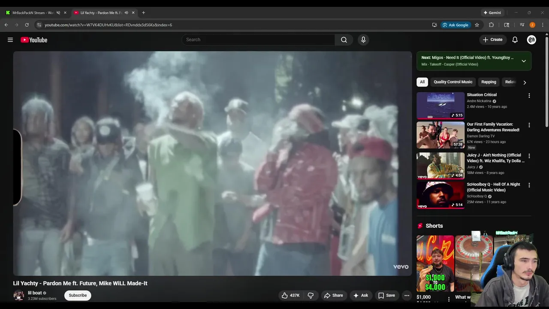This screenshot has height=309, width=549.
Task: Open the Chrome extensions puzzle icon
Action: pos(492,25)
